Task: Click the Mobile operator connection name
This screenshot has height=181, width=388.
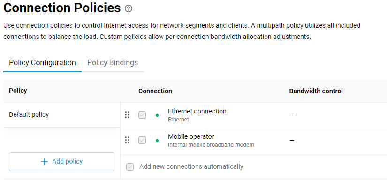Action: point(191,136)
